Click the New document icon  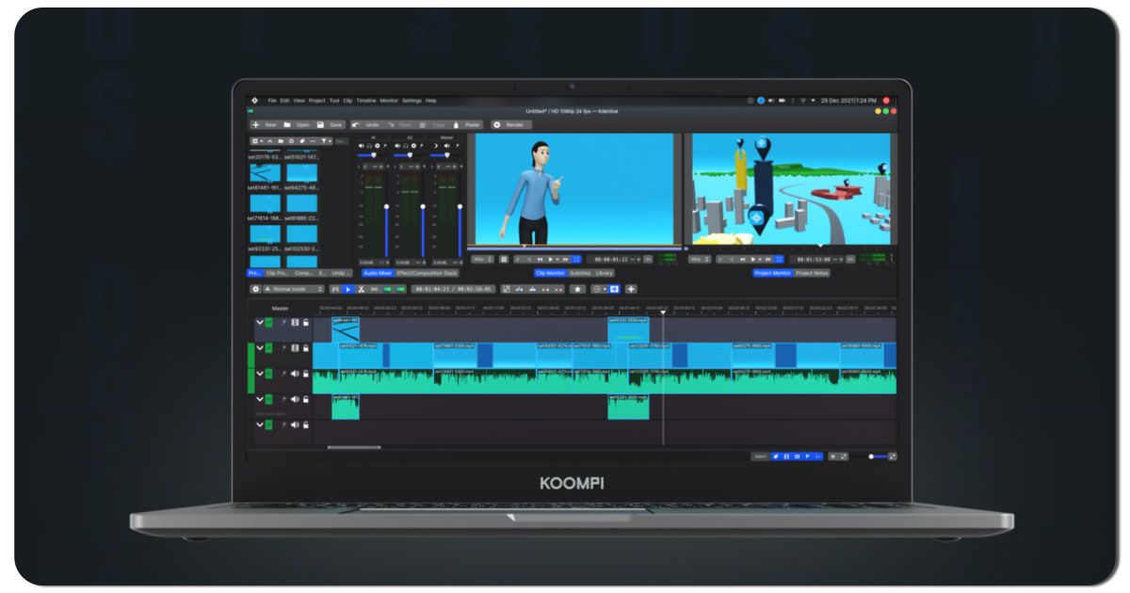coord(256,124)
